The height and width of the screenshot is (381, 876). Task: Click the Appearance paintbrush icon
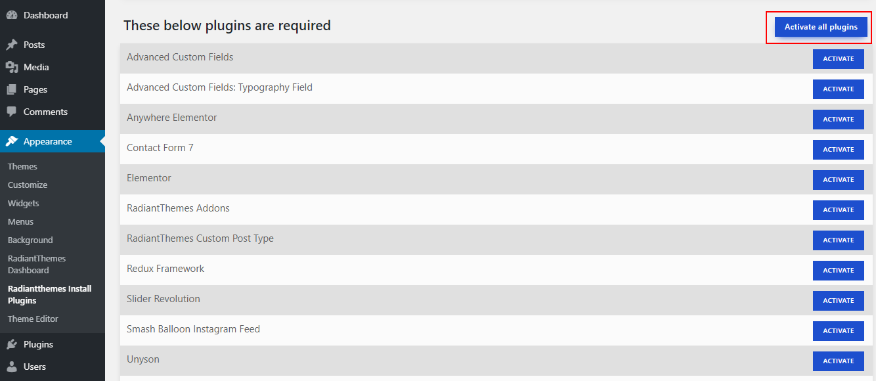click(x=12, y=141)
